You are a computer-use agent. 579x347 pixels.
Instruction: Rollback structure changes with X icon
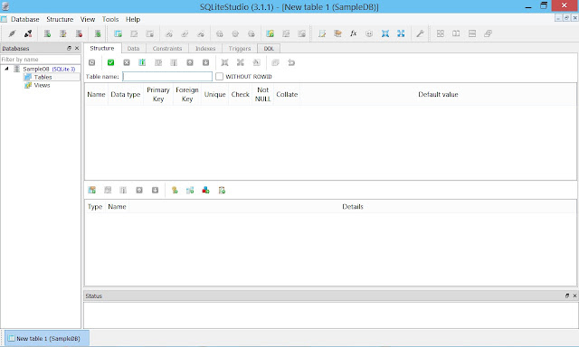click(127, 62)
